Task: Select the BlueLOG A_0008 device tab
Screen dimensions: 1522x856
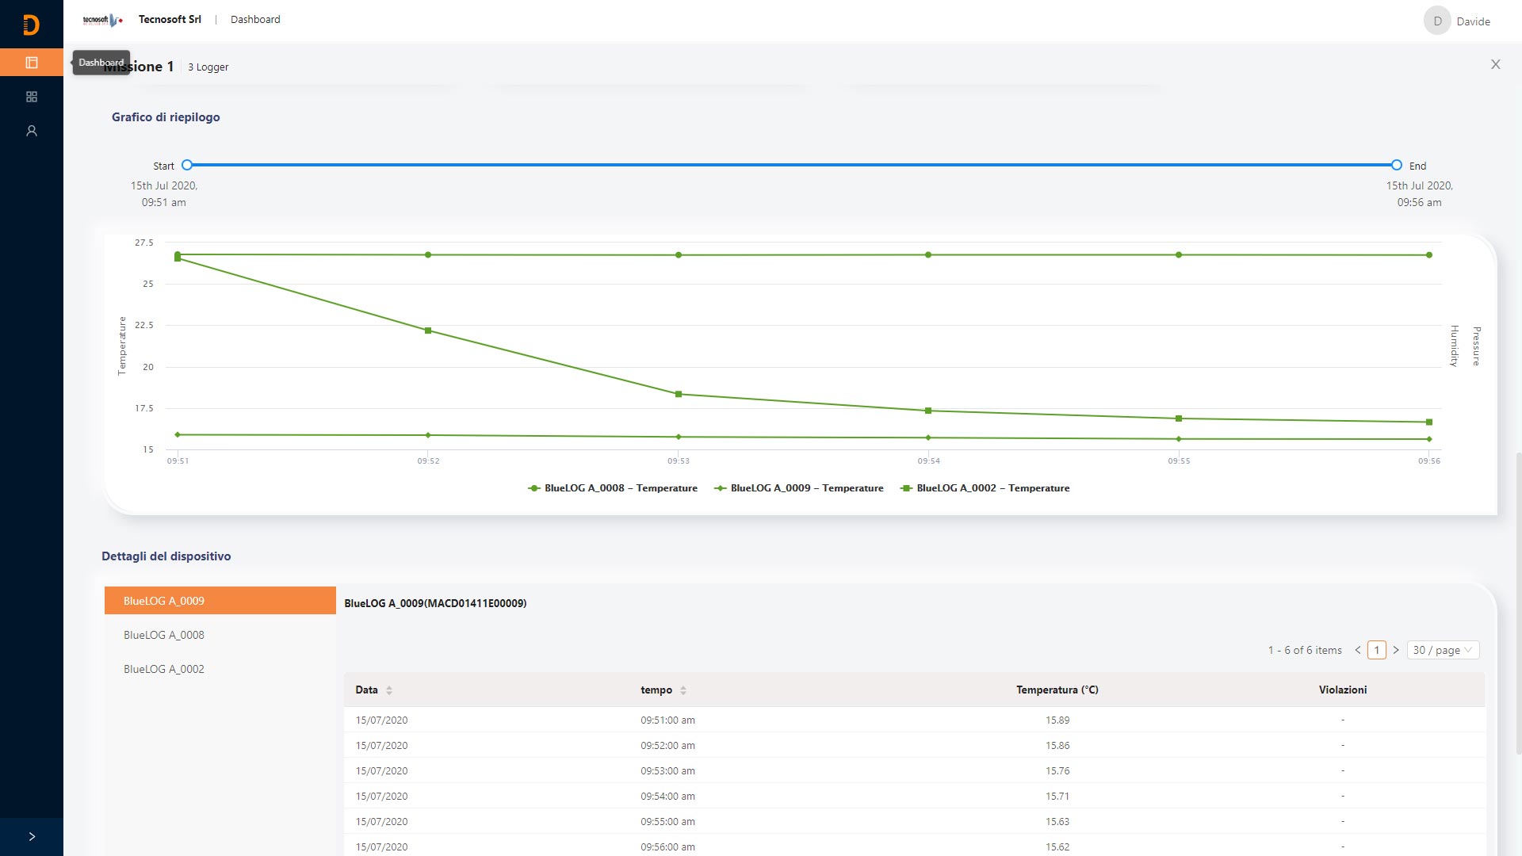Action: click(220, 635)
